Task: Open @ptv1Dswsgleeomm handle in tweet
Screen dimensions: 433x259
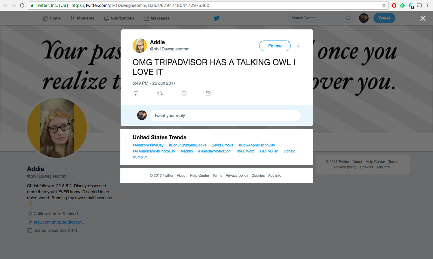Action: (x=170, y=49)
